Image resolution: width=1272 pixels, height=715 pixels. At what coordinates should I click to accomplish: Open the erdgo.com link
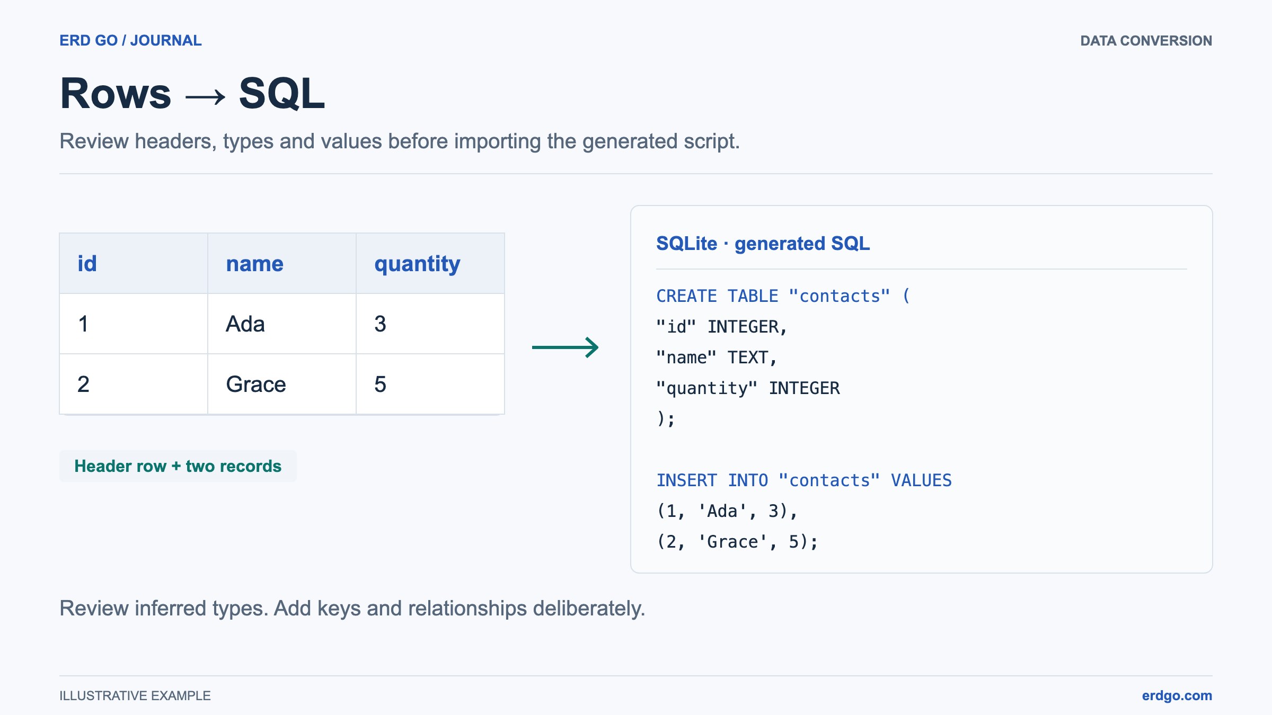click(x=1177, y=695)
